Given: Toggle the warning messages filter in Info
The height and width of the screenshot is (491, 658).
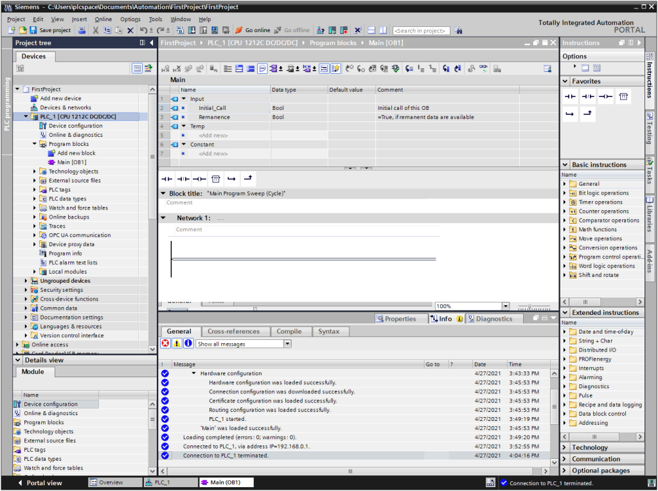Looking at the screenshot, I should (177, 344).
